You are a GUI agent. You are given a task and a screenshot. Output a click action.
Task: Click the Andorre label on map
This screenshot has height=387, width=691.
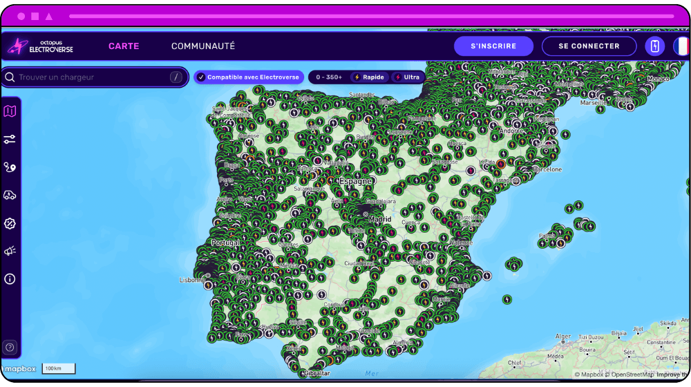pos(511,131)
